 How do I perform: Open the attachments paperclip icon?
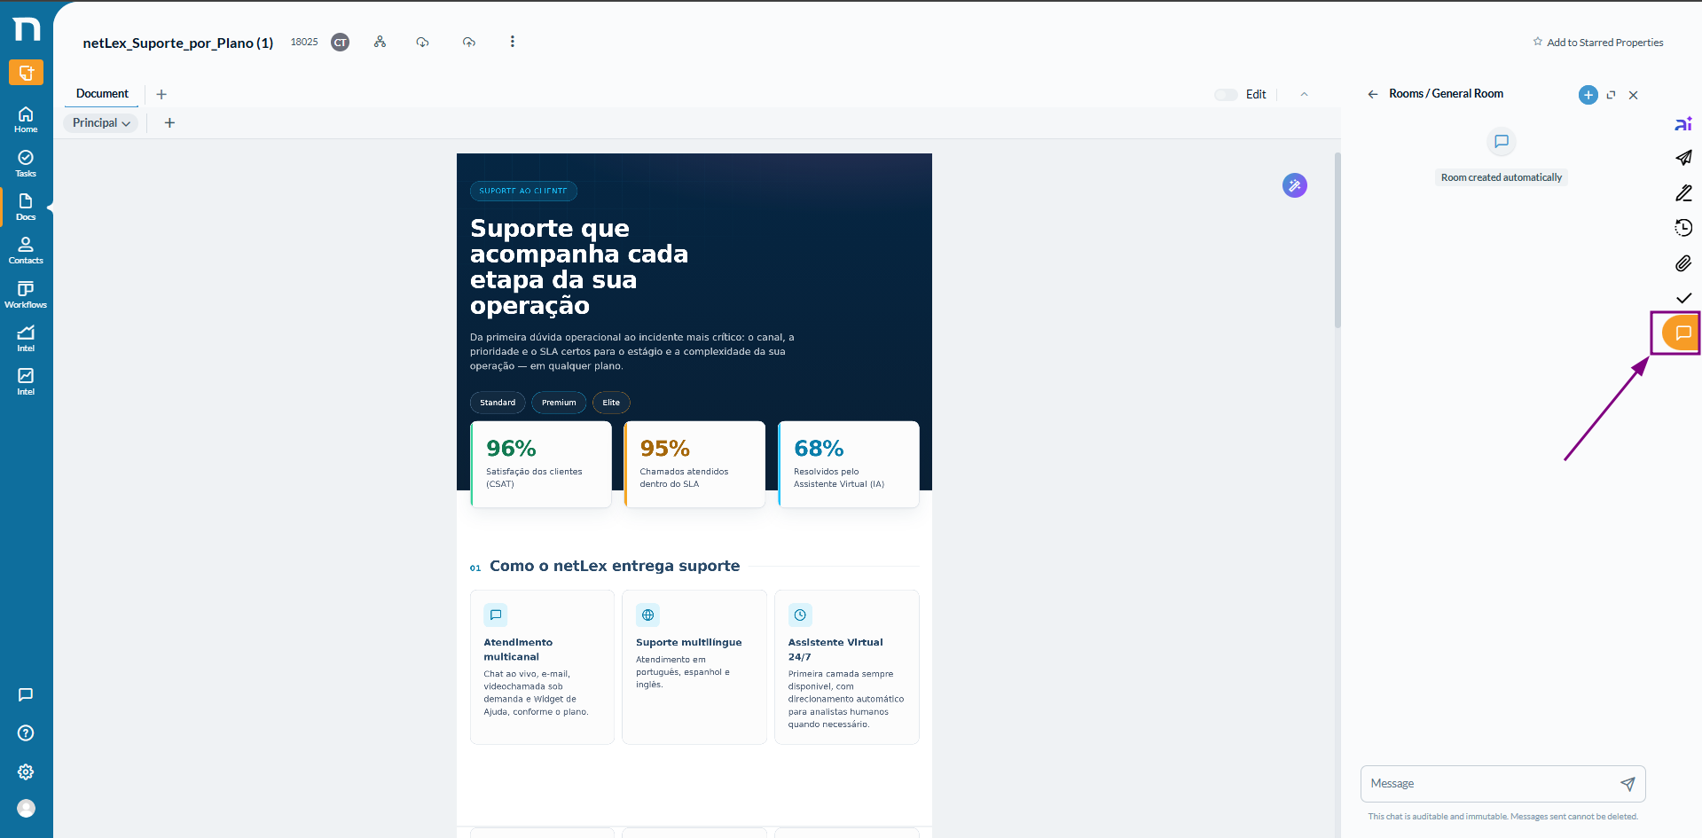1683,263
